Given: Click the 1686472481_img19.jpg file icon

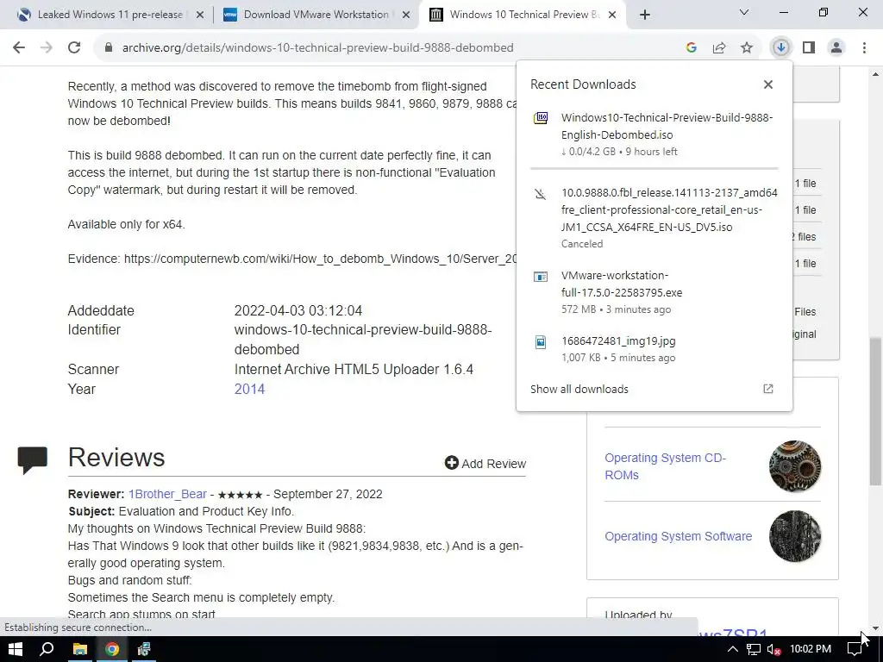Looking at the screenshot, I should click(541, 341).
